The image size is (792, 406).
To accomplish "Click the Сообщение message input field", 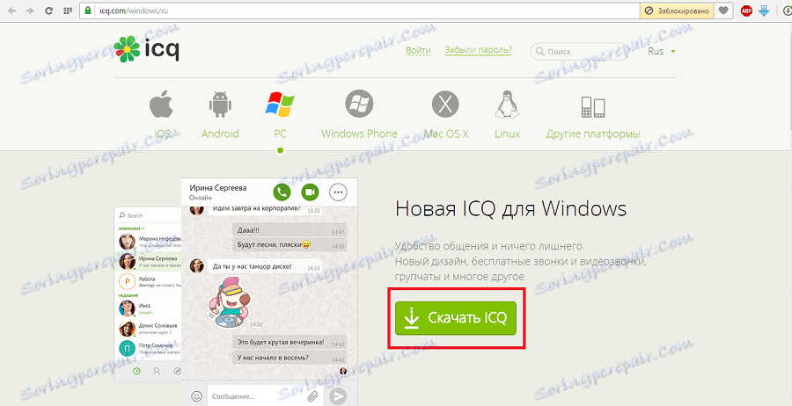I will 257,396.
